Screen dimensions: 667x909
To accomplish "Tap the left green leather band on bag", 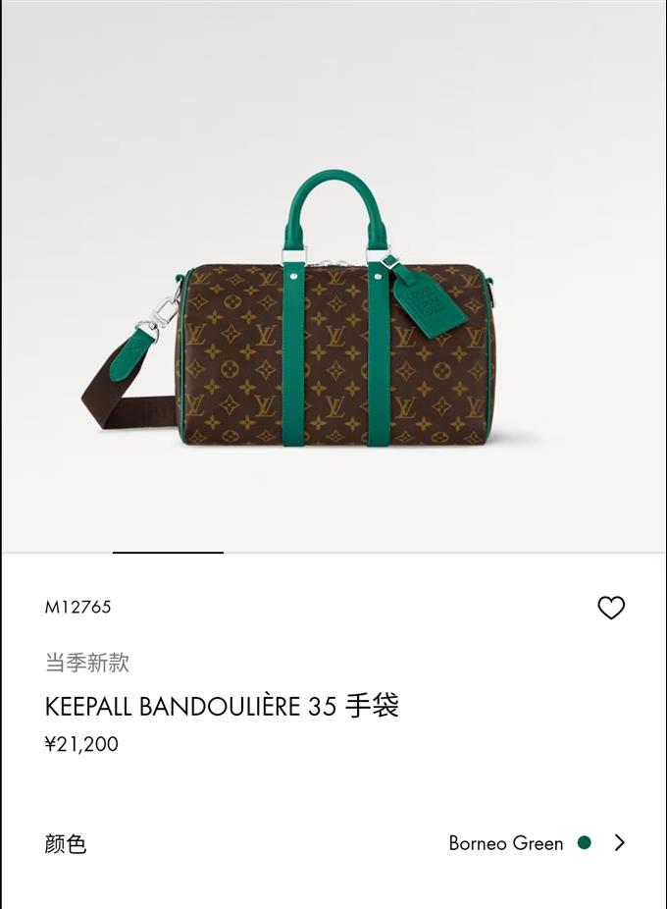I will point(294,353).
